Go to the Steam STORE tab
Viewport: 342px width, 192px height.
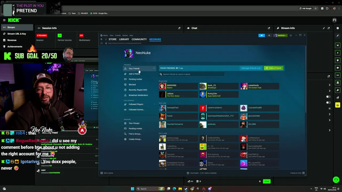112,39
